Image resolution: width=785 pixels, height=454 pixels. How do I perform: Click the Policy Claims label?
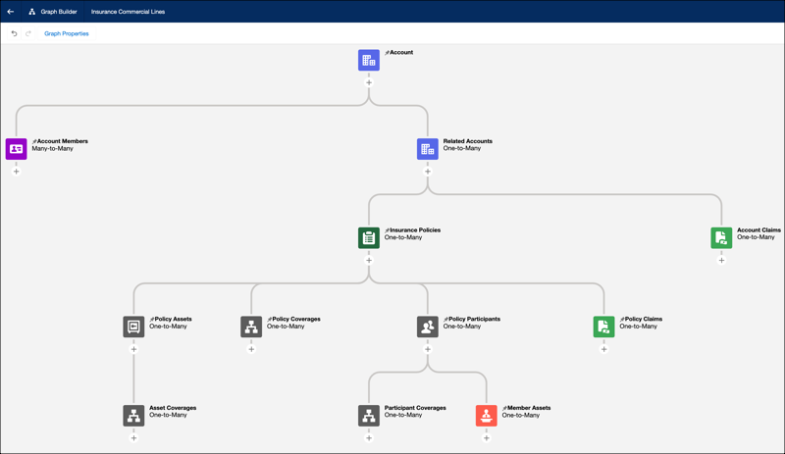[644, 319]
